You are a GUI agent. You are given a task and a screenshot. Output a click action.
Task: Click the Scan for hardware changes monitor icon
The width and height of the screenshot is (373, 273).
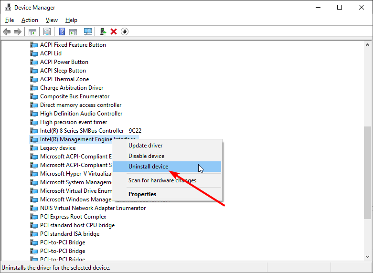[x=88, y=31]
